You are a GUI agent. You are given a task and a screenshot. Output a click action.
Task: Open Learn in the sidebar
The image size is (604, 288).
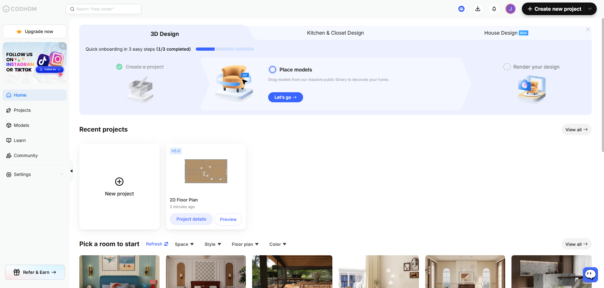pyautogui.click(x=35, y=140)
